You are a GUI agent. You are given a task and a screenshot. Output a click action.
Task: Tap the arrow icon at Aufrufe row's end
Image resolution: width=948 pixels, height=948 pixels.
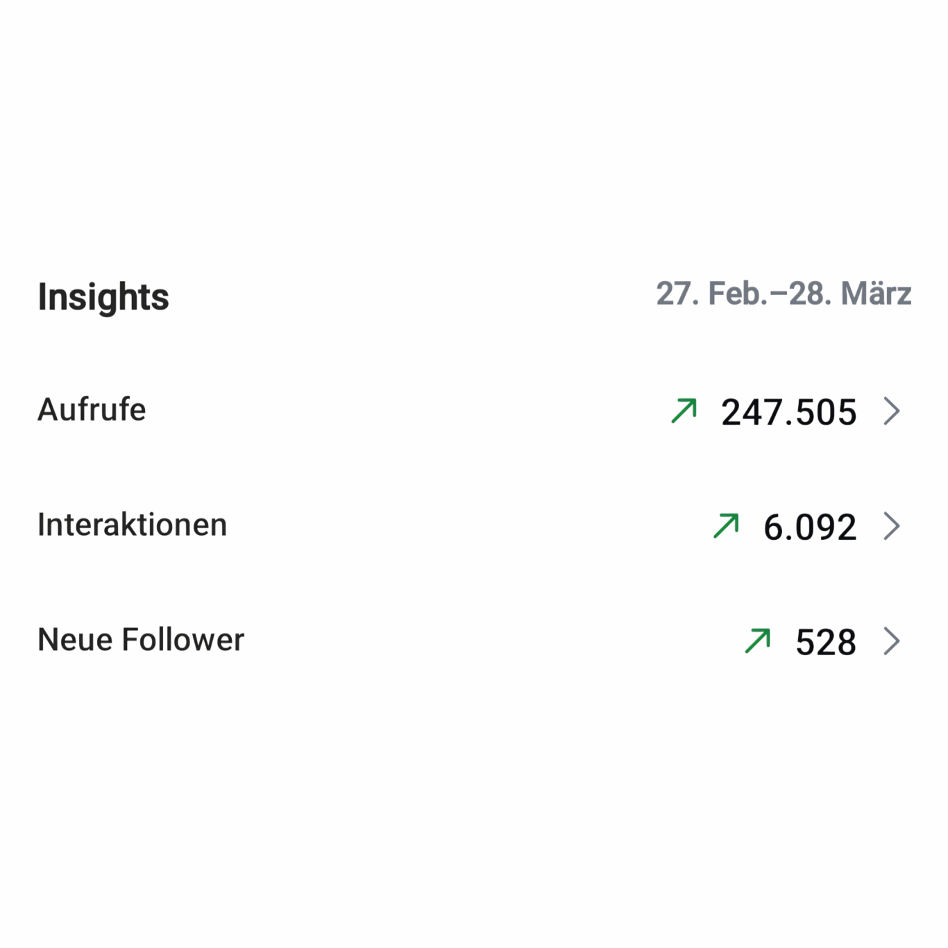[892, 411]
